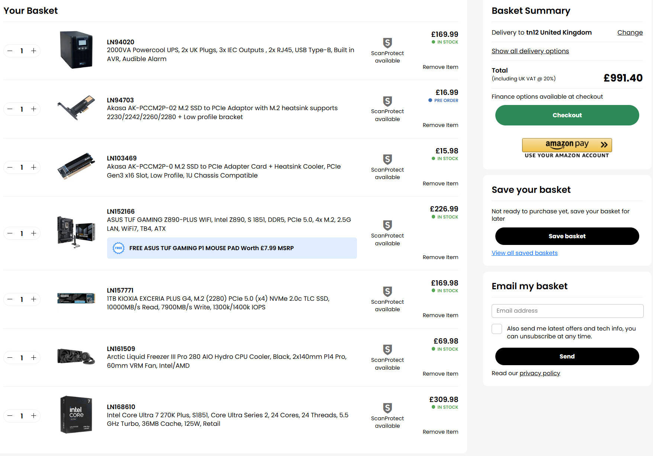Change the delivery postcode

click(x=630, y=32)
